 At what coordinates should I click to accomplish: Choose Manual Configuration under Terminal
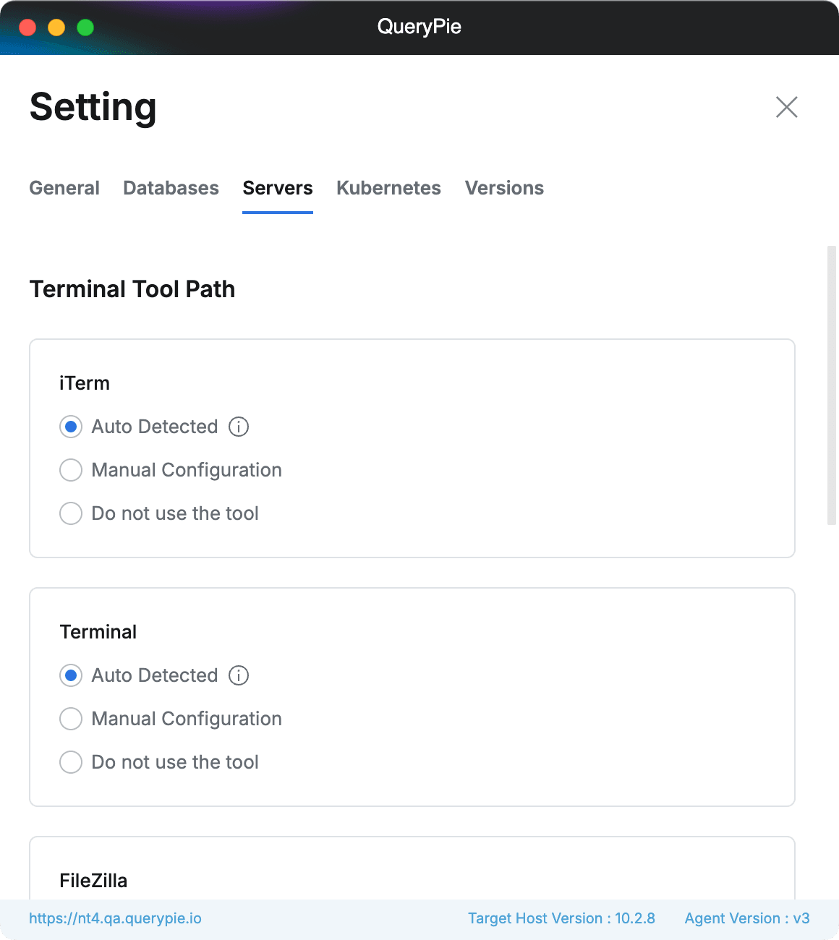pyautogui.click(x=71, y=719)
